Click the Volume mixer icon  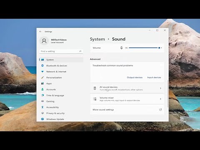tap(95, 99)
